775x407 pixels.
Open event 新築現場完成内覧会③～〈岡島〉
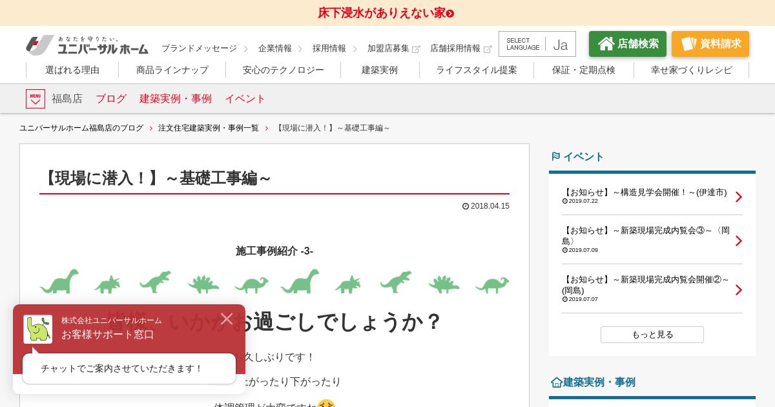pyautogui.click(x=646, y=236)
